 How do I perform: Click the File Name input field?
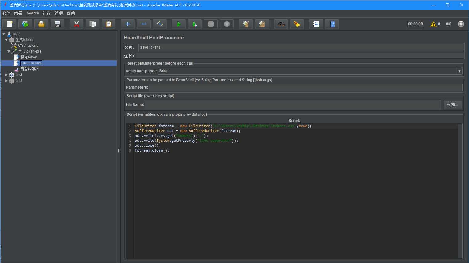coord(293,105)
